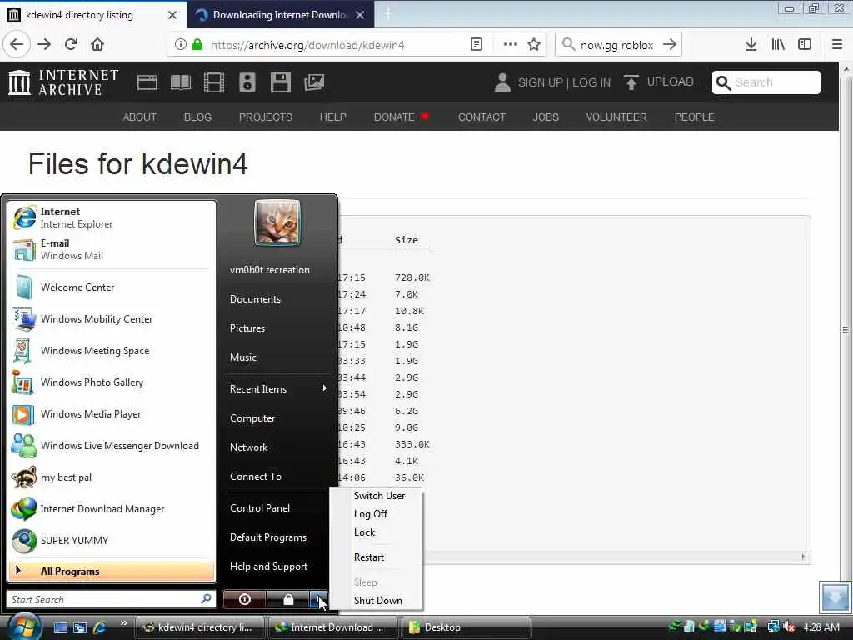Open a new browser tab

(388, 14)
